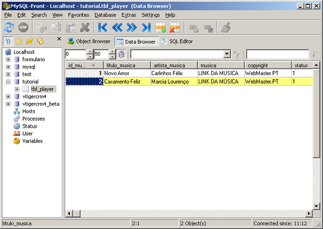Click the Delete record grid icon
The image size is (323, 229).
(175, 27)
